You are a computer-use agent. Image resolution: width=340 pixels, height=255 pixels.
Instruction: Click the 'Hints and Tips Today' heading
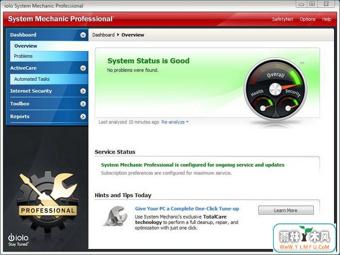coord(123,195)
